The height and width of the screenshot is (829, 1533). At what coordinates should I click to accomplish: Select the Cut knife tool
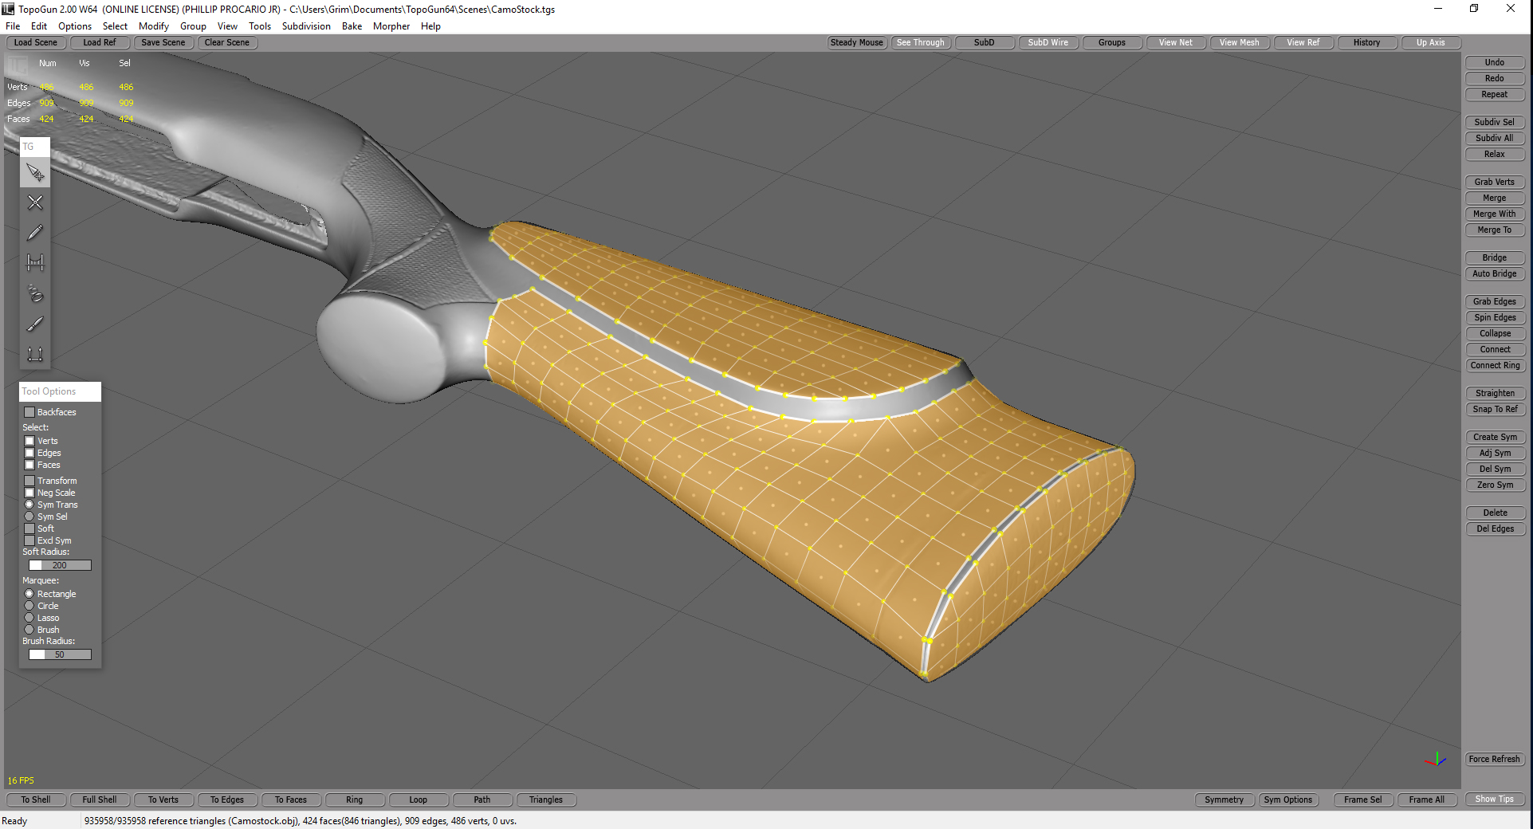[x=35, y=324]
